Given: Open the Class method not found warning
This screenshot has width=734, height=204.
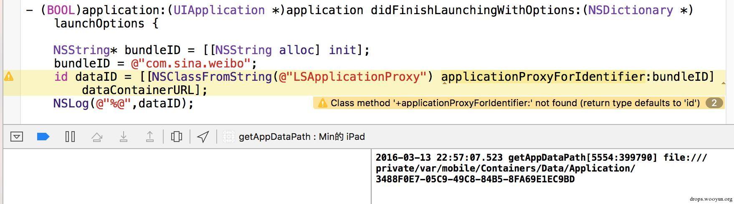Looking at the screenshot, I should click(x=515, y=103).
